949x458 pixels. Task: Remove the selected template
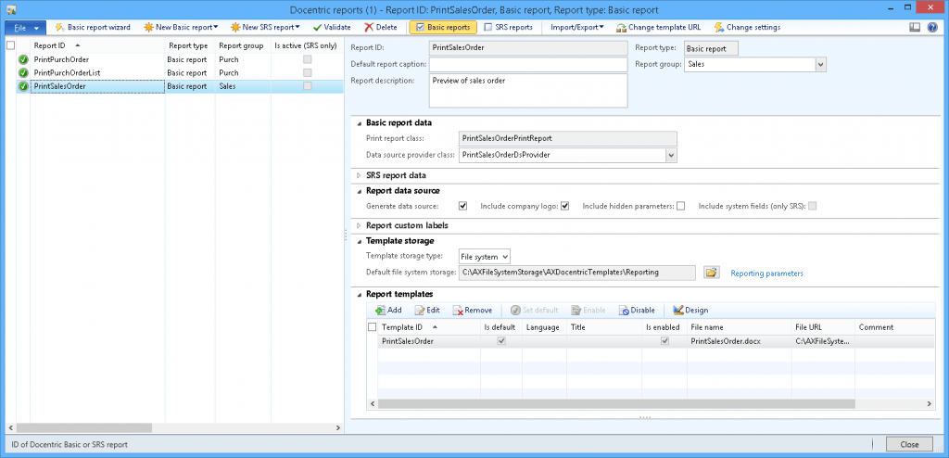point(473,311)
